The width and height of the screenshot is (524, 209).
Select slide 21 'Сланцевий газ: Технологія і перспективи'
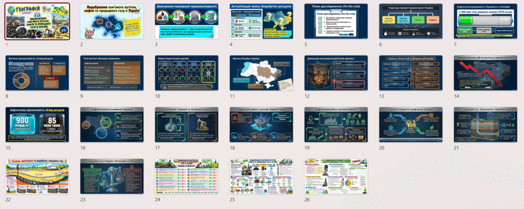coord(486,125)
